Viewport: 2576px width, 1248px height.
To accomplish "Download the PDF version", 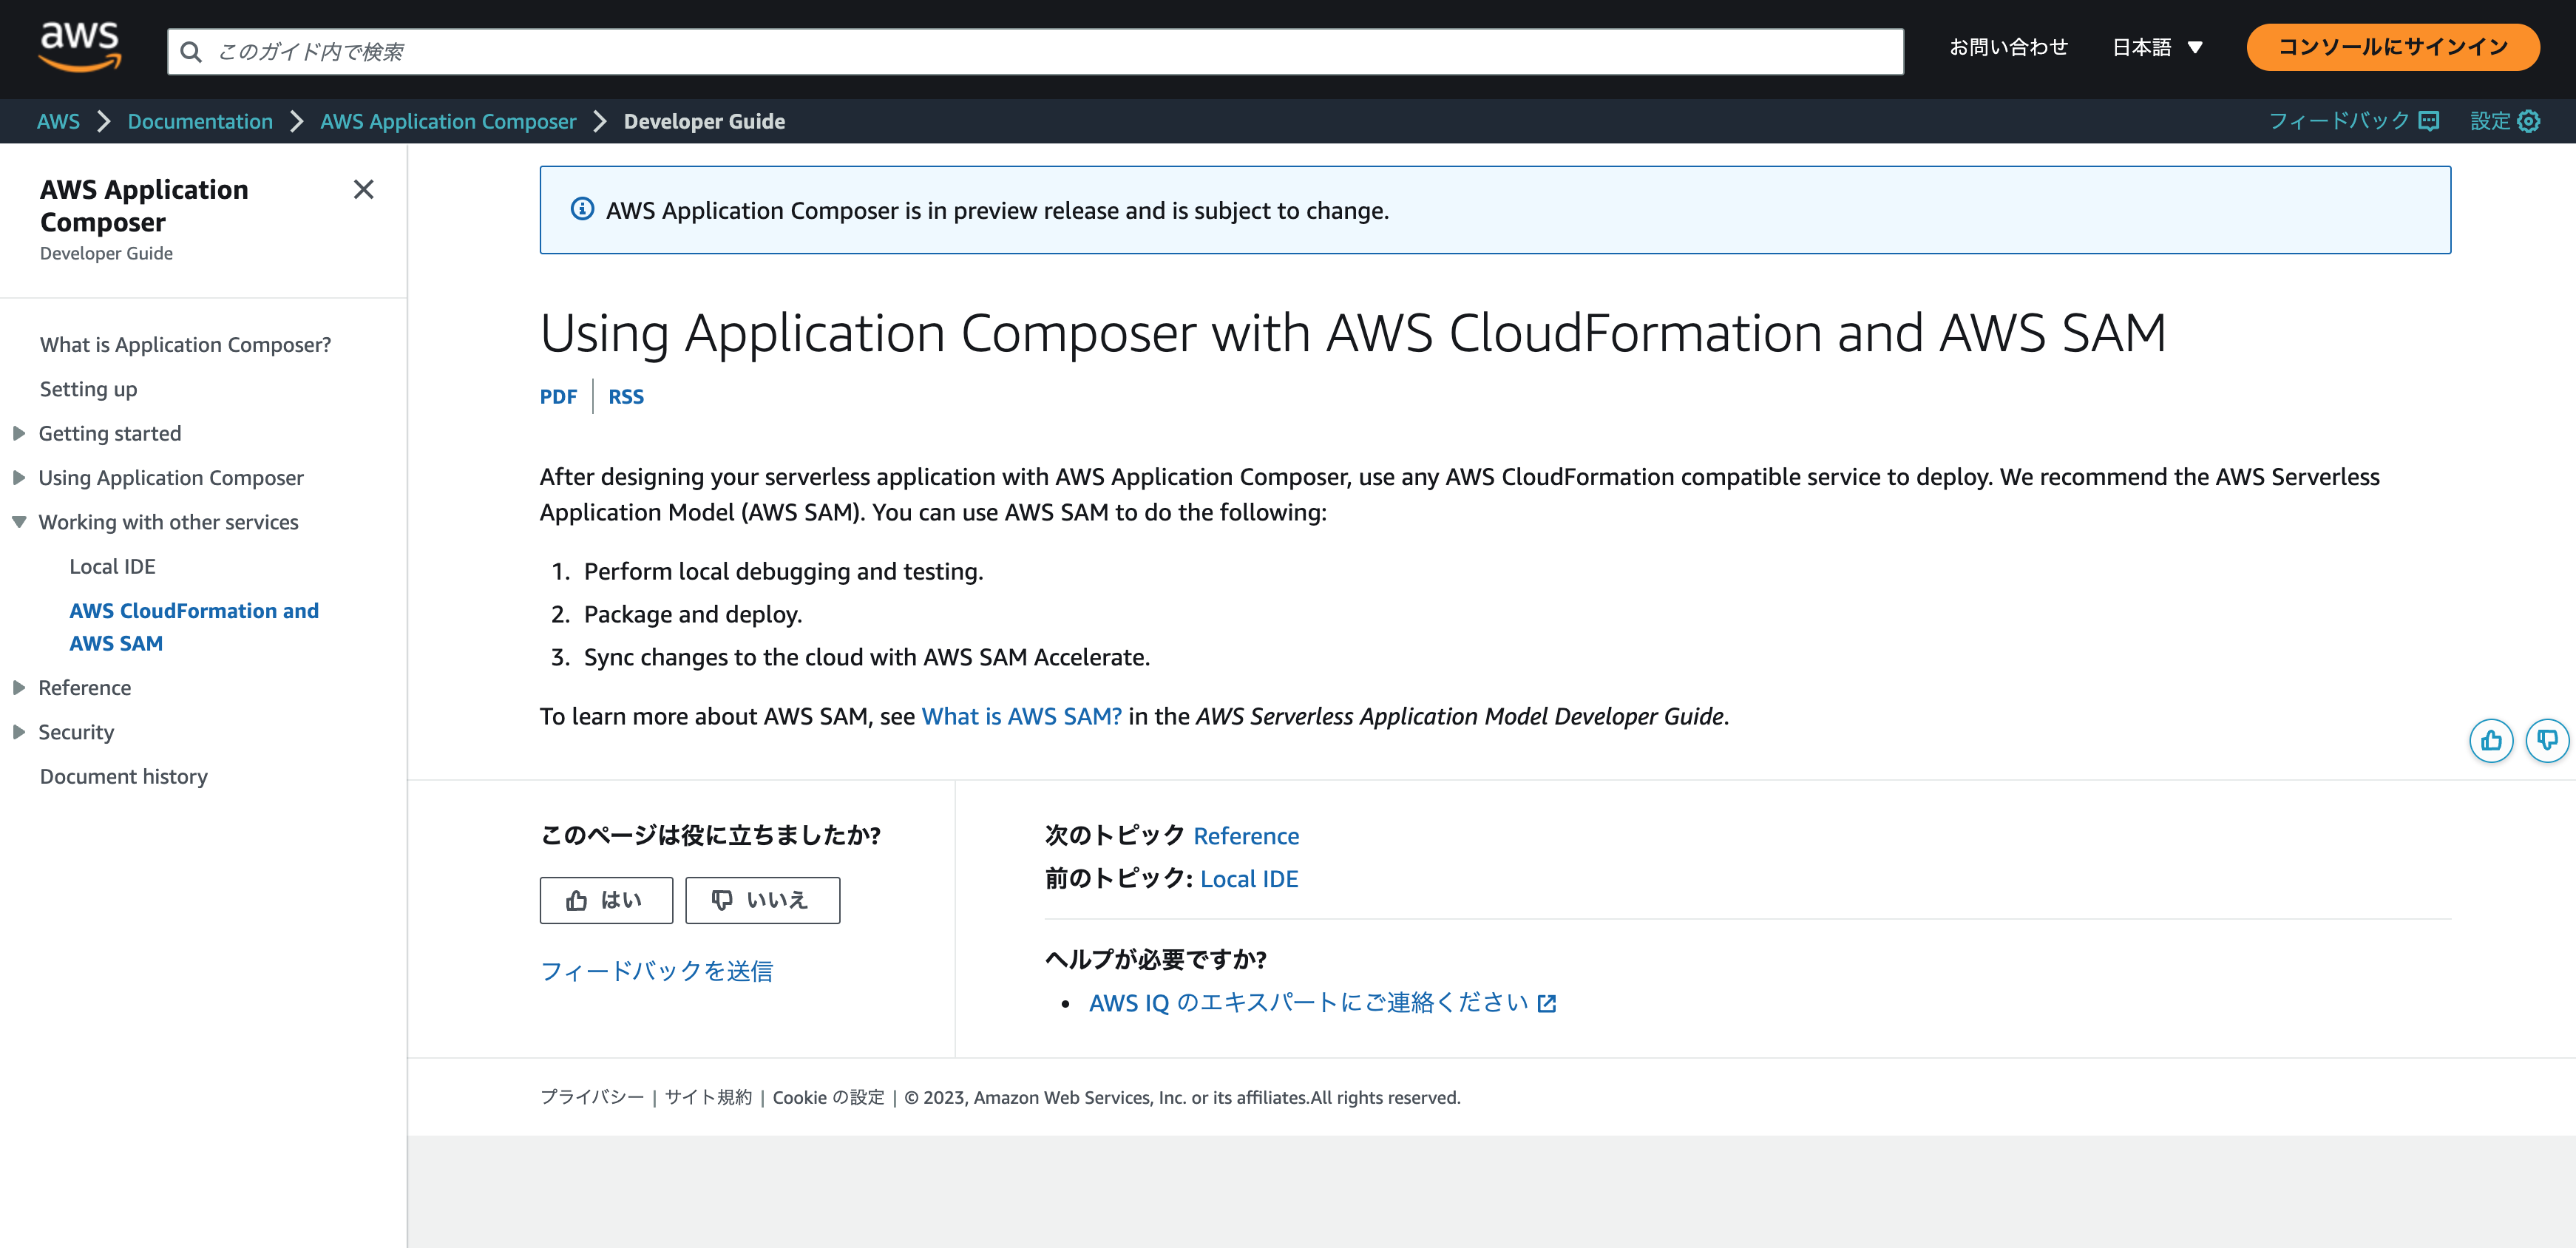I will click(x=558, y=396).
